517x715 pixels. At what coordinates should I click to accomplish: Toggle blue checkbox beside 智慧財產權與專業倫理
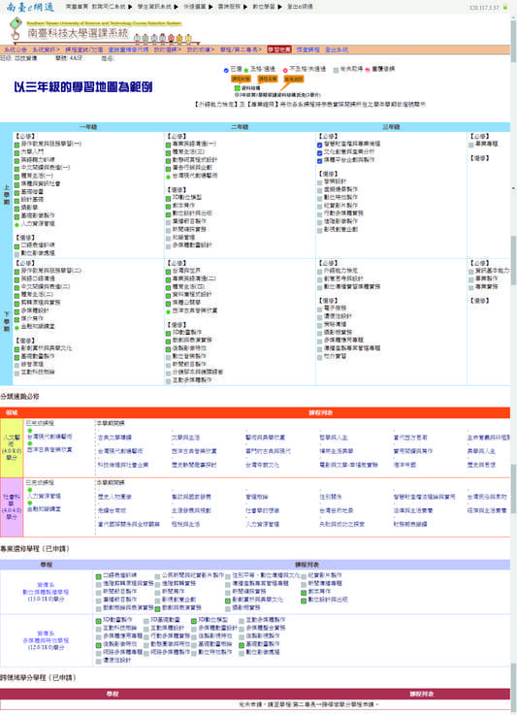tap(319, 145)
